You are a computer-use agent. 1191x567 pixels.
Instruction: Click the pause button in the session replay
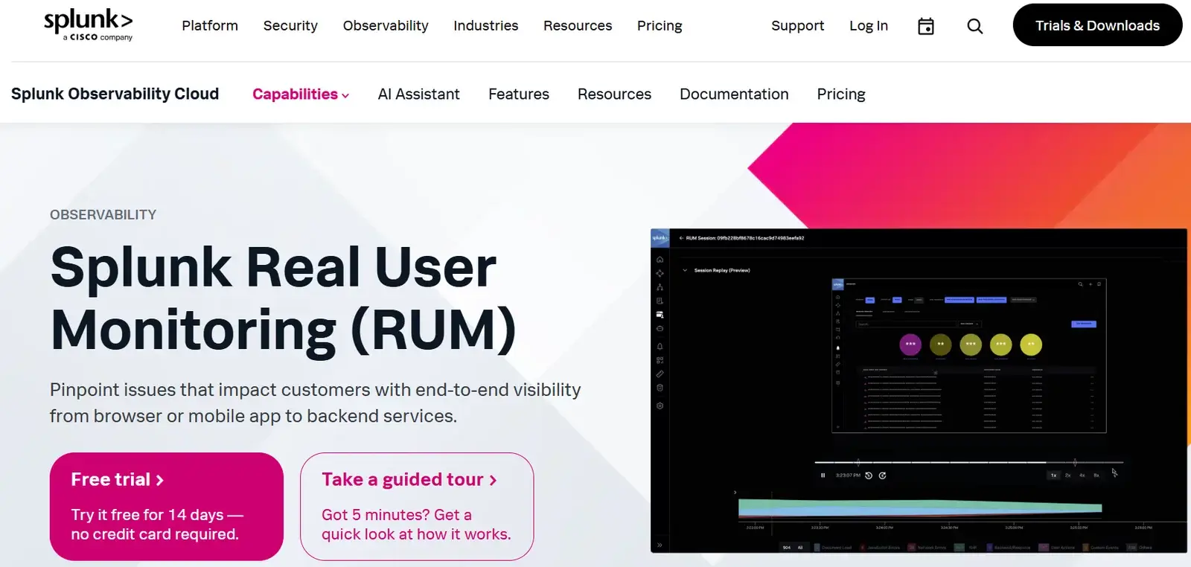823,475
